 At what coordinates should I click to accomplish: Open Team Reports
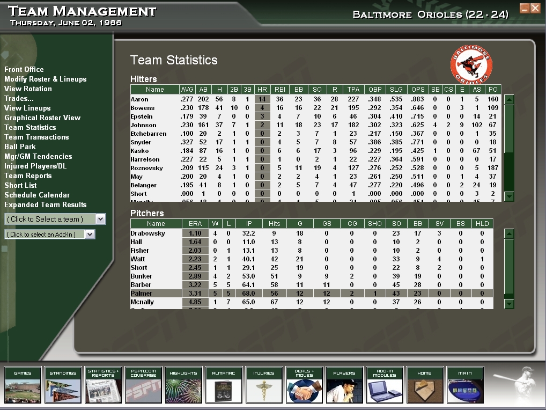pyautogui.click(x=27, y=175)
